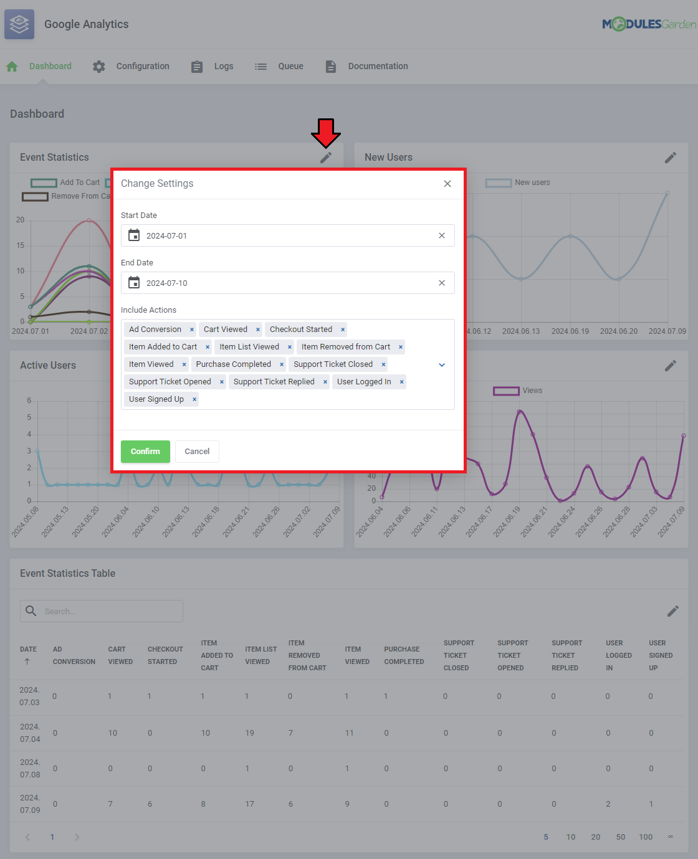Remove the User Signed Up tag
The width and height of the screenshot is (698, 859).
[194, 399]
